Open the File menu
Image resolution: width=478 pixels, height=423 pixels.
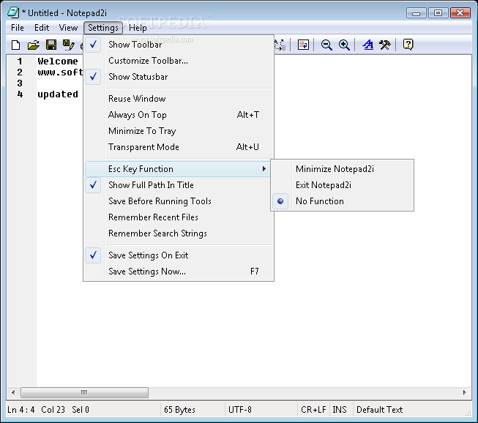point(18,28)
